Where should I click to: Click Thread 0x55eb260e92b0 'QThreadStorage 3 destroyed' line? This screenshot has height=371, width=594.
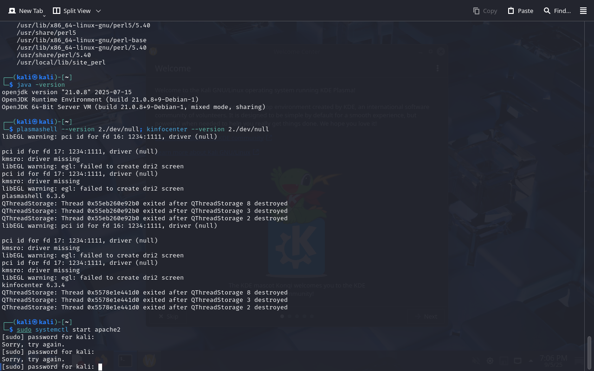[145, 211]
